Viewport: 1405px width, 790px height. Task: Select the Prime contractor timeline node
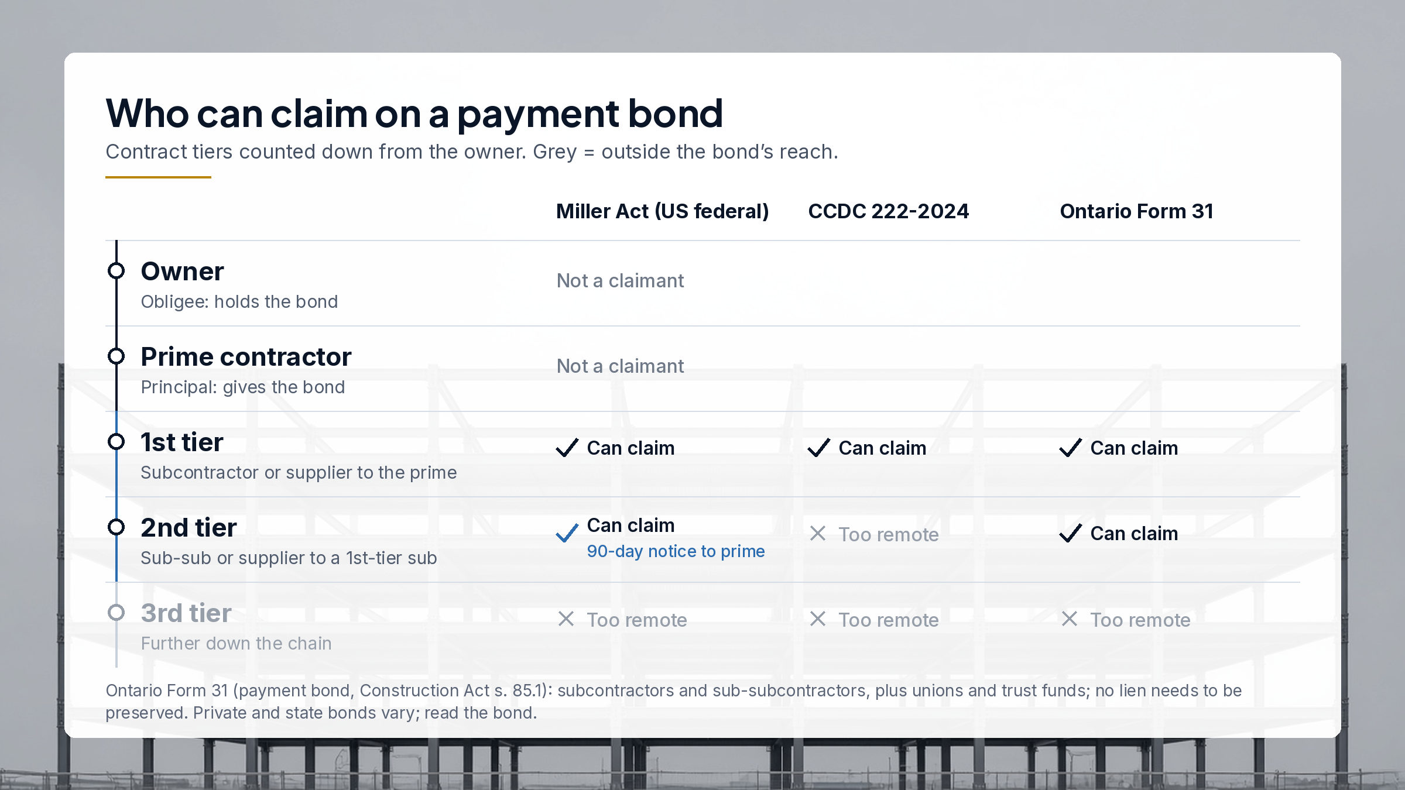[x=116, y=356]
